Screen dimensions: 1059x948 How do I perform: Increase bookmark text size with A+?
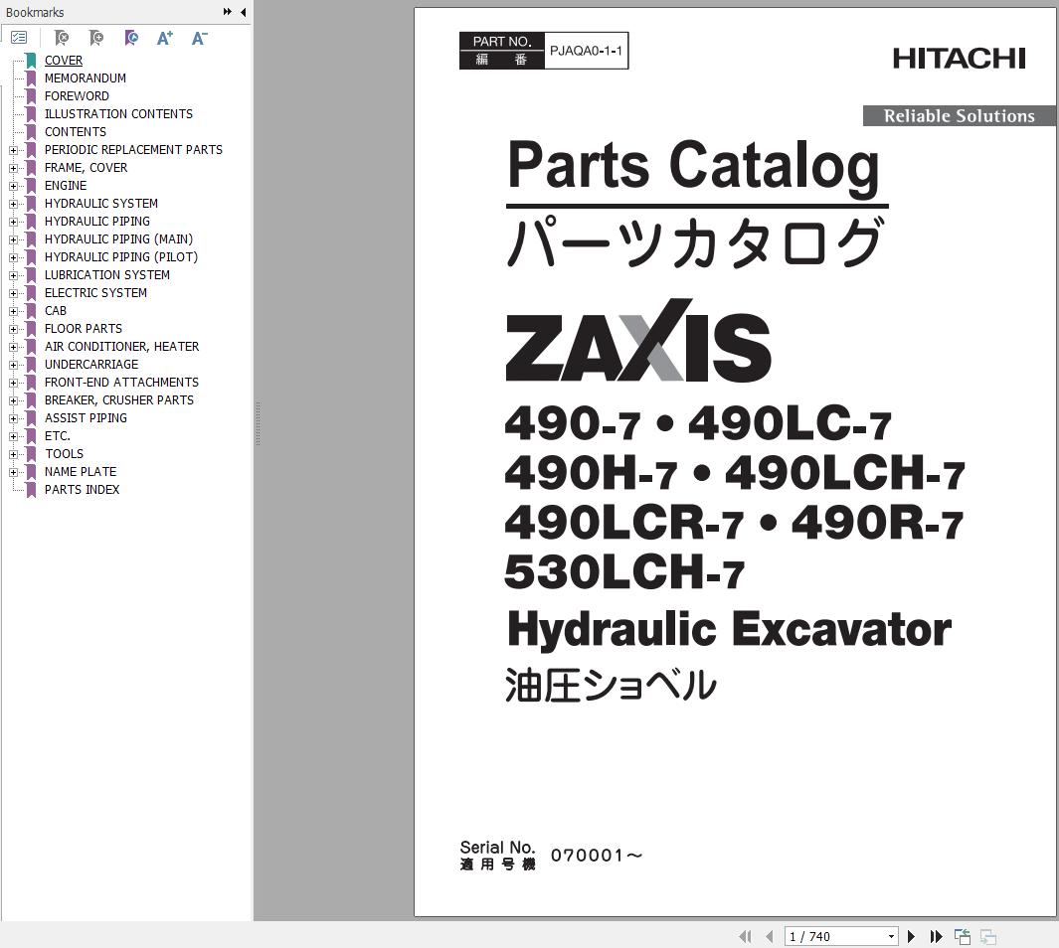(x=165, y=38)
